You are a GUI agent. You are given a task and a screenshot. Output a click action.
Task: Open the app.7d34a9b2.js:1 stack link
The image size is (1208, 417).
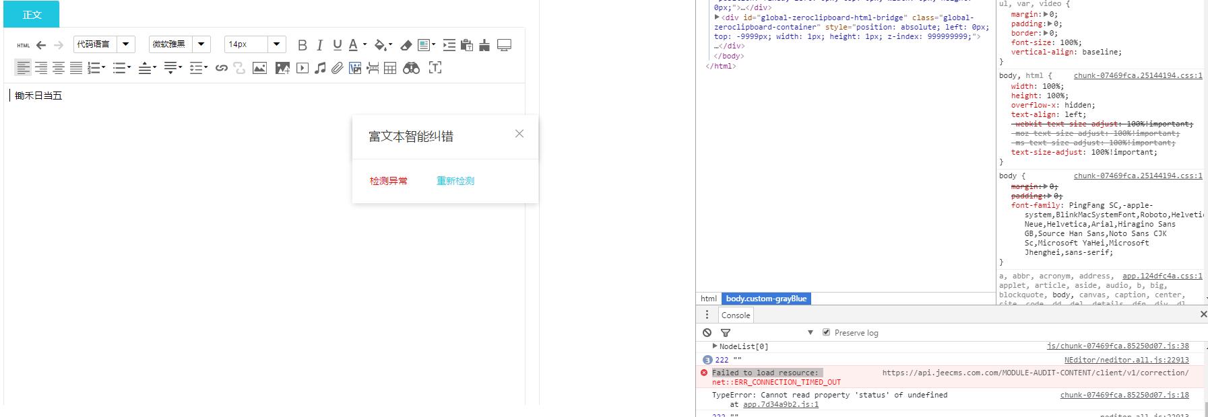click(x=781, y=405)
